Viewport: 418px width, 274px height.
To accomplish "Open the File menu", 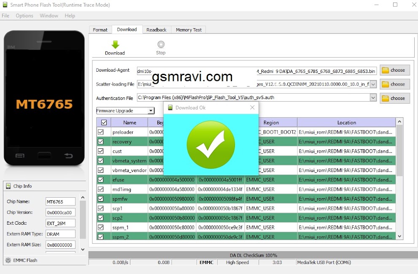I will click(x=5, y=16).
